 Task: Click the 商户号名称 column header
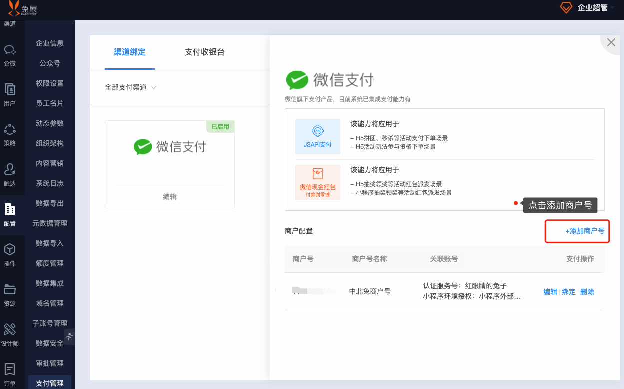(369, 259)
